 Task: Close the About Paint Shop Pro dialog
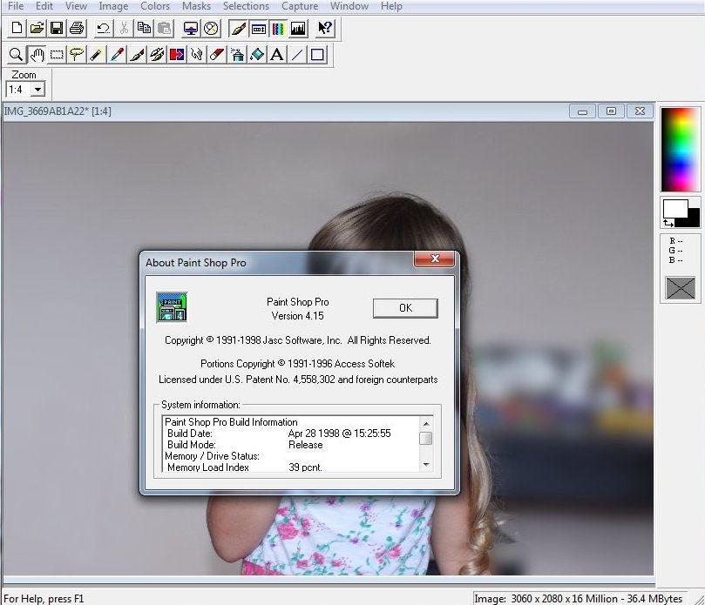tap(433, 260)
